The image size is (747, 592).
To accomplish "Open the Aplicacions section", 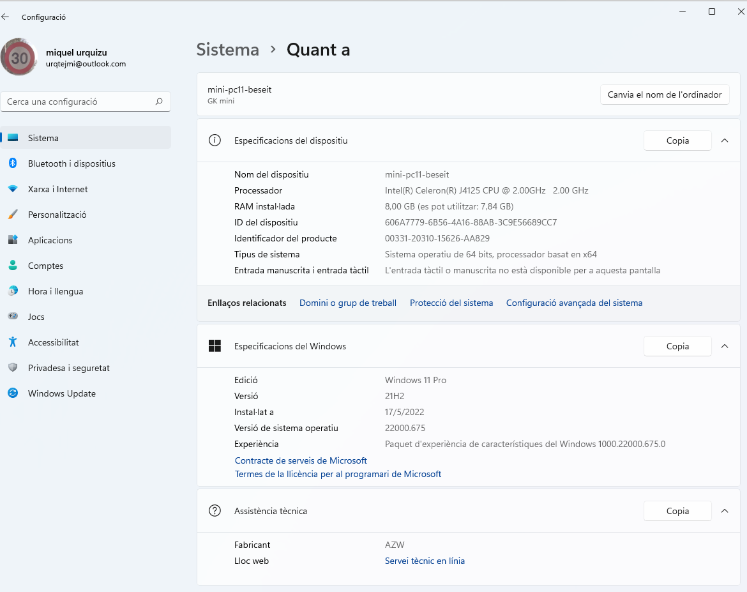I will coord(86,240).
